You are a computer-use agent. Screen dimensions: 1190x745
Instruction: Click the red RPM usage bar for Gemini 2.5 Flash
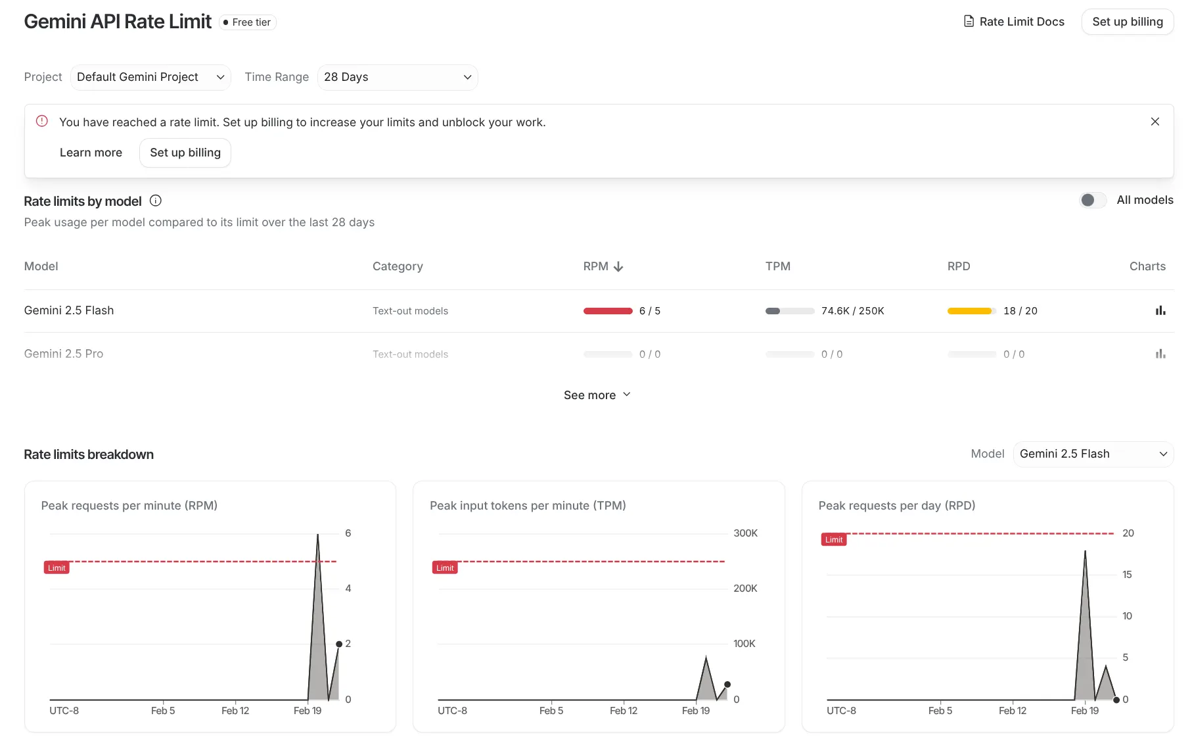coord(608,311)
